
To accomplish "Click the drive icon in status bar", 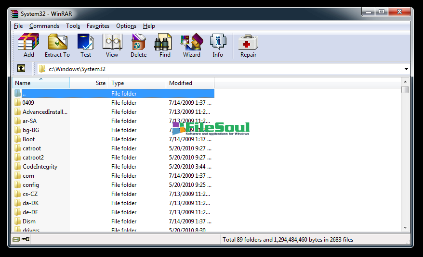I will (16, 239).
